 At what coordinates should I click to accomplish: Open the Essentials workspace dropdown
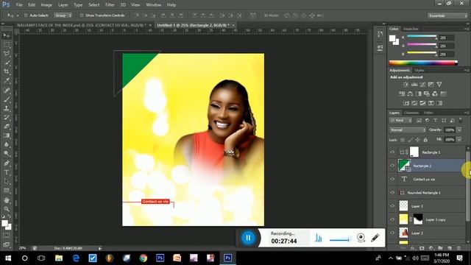(447, 15)
